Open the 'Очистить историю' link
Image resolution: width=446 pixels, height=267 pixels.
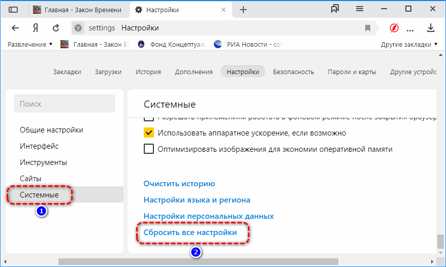tap(179, 184)
